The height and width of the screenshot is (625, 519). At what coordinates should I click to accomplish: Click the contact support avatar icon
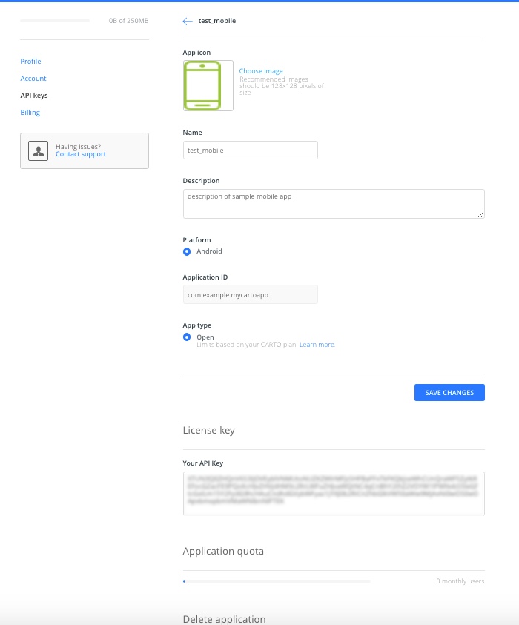tap(38, 151)
